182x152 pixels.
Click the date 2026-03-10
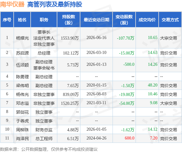coord(96,52)
